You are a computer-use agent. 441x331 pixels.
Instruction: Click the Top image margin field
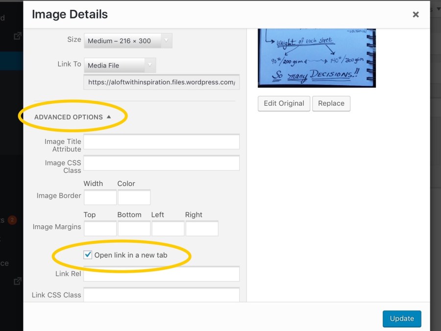100,229
